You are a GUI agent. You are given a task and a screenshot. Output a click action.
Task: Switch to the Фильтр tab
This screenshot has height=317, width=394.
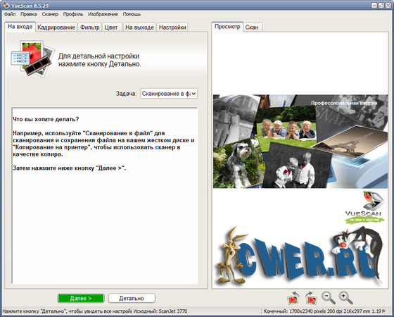(x=90, y=27)
